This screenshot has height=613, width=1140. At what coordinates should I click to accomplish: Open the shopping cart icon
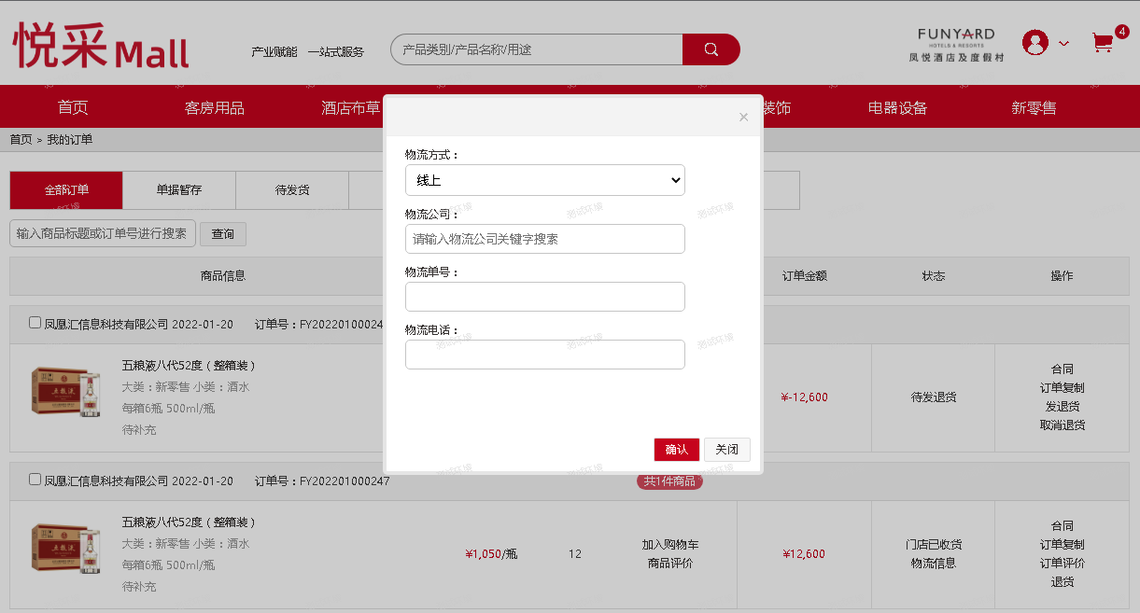coord(1103,43)
